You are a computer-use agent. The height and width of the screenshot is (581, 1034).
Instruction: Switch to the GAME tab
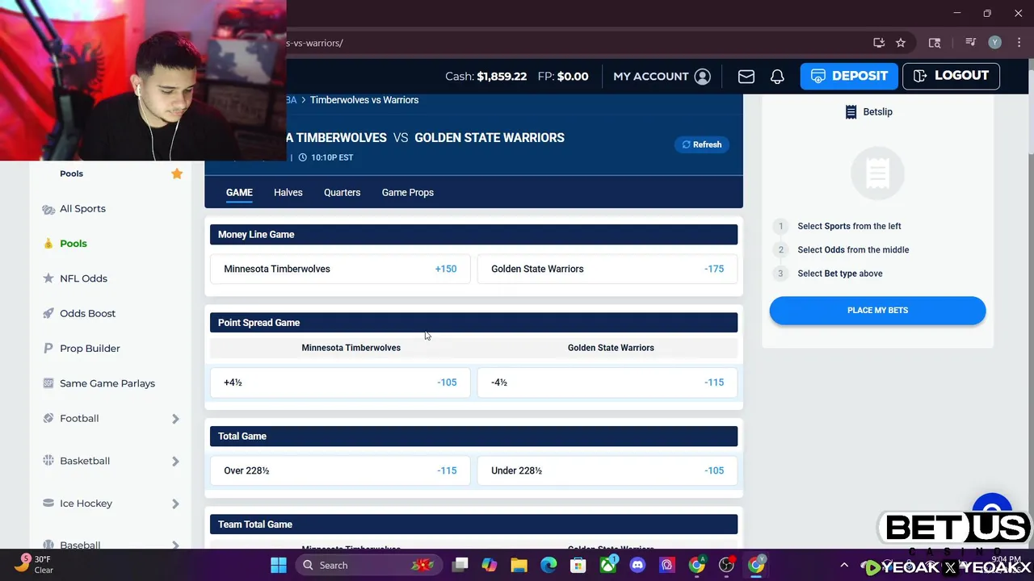tap(239, 192)
